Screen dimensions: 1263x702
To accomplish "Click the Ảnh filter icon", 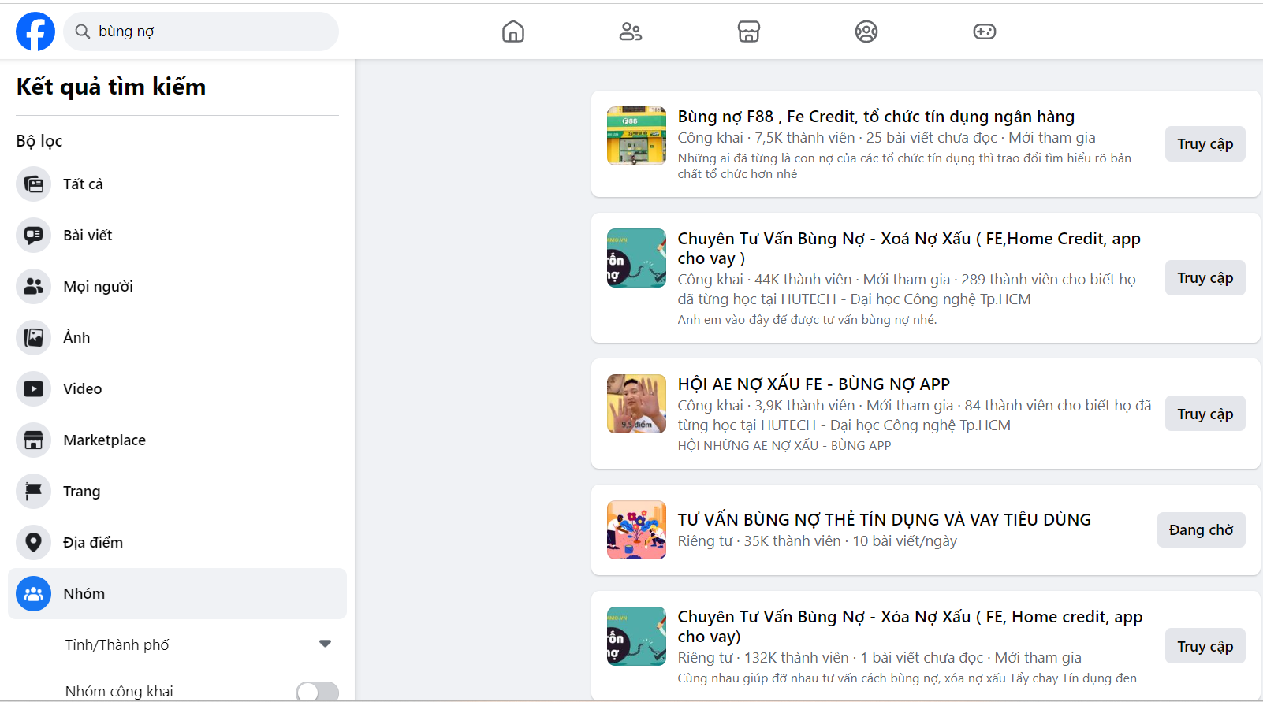I will (33, 338).
